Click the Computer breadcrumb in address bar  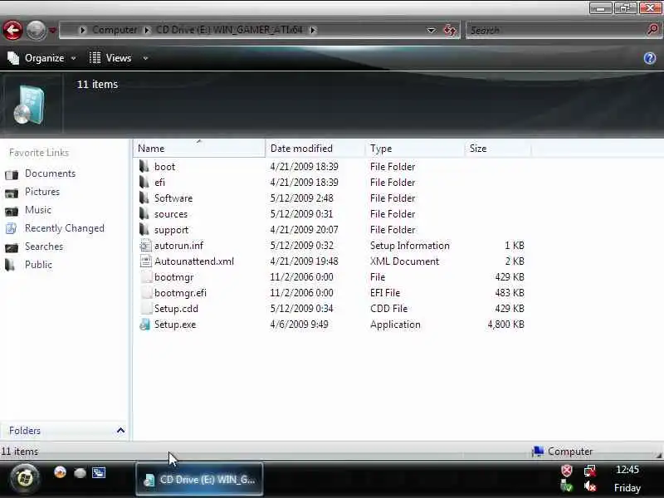click(x=115, y=30)
